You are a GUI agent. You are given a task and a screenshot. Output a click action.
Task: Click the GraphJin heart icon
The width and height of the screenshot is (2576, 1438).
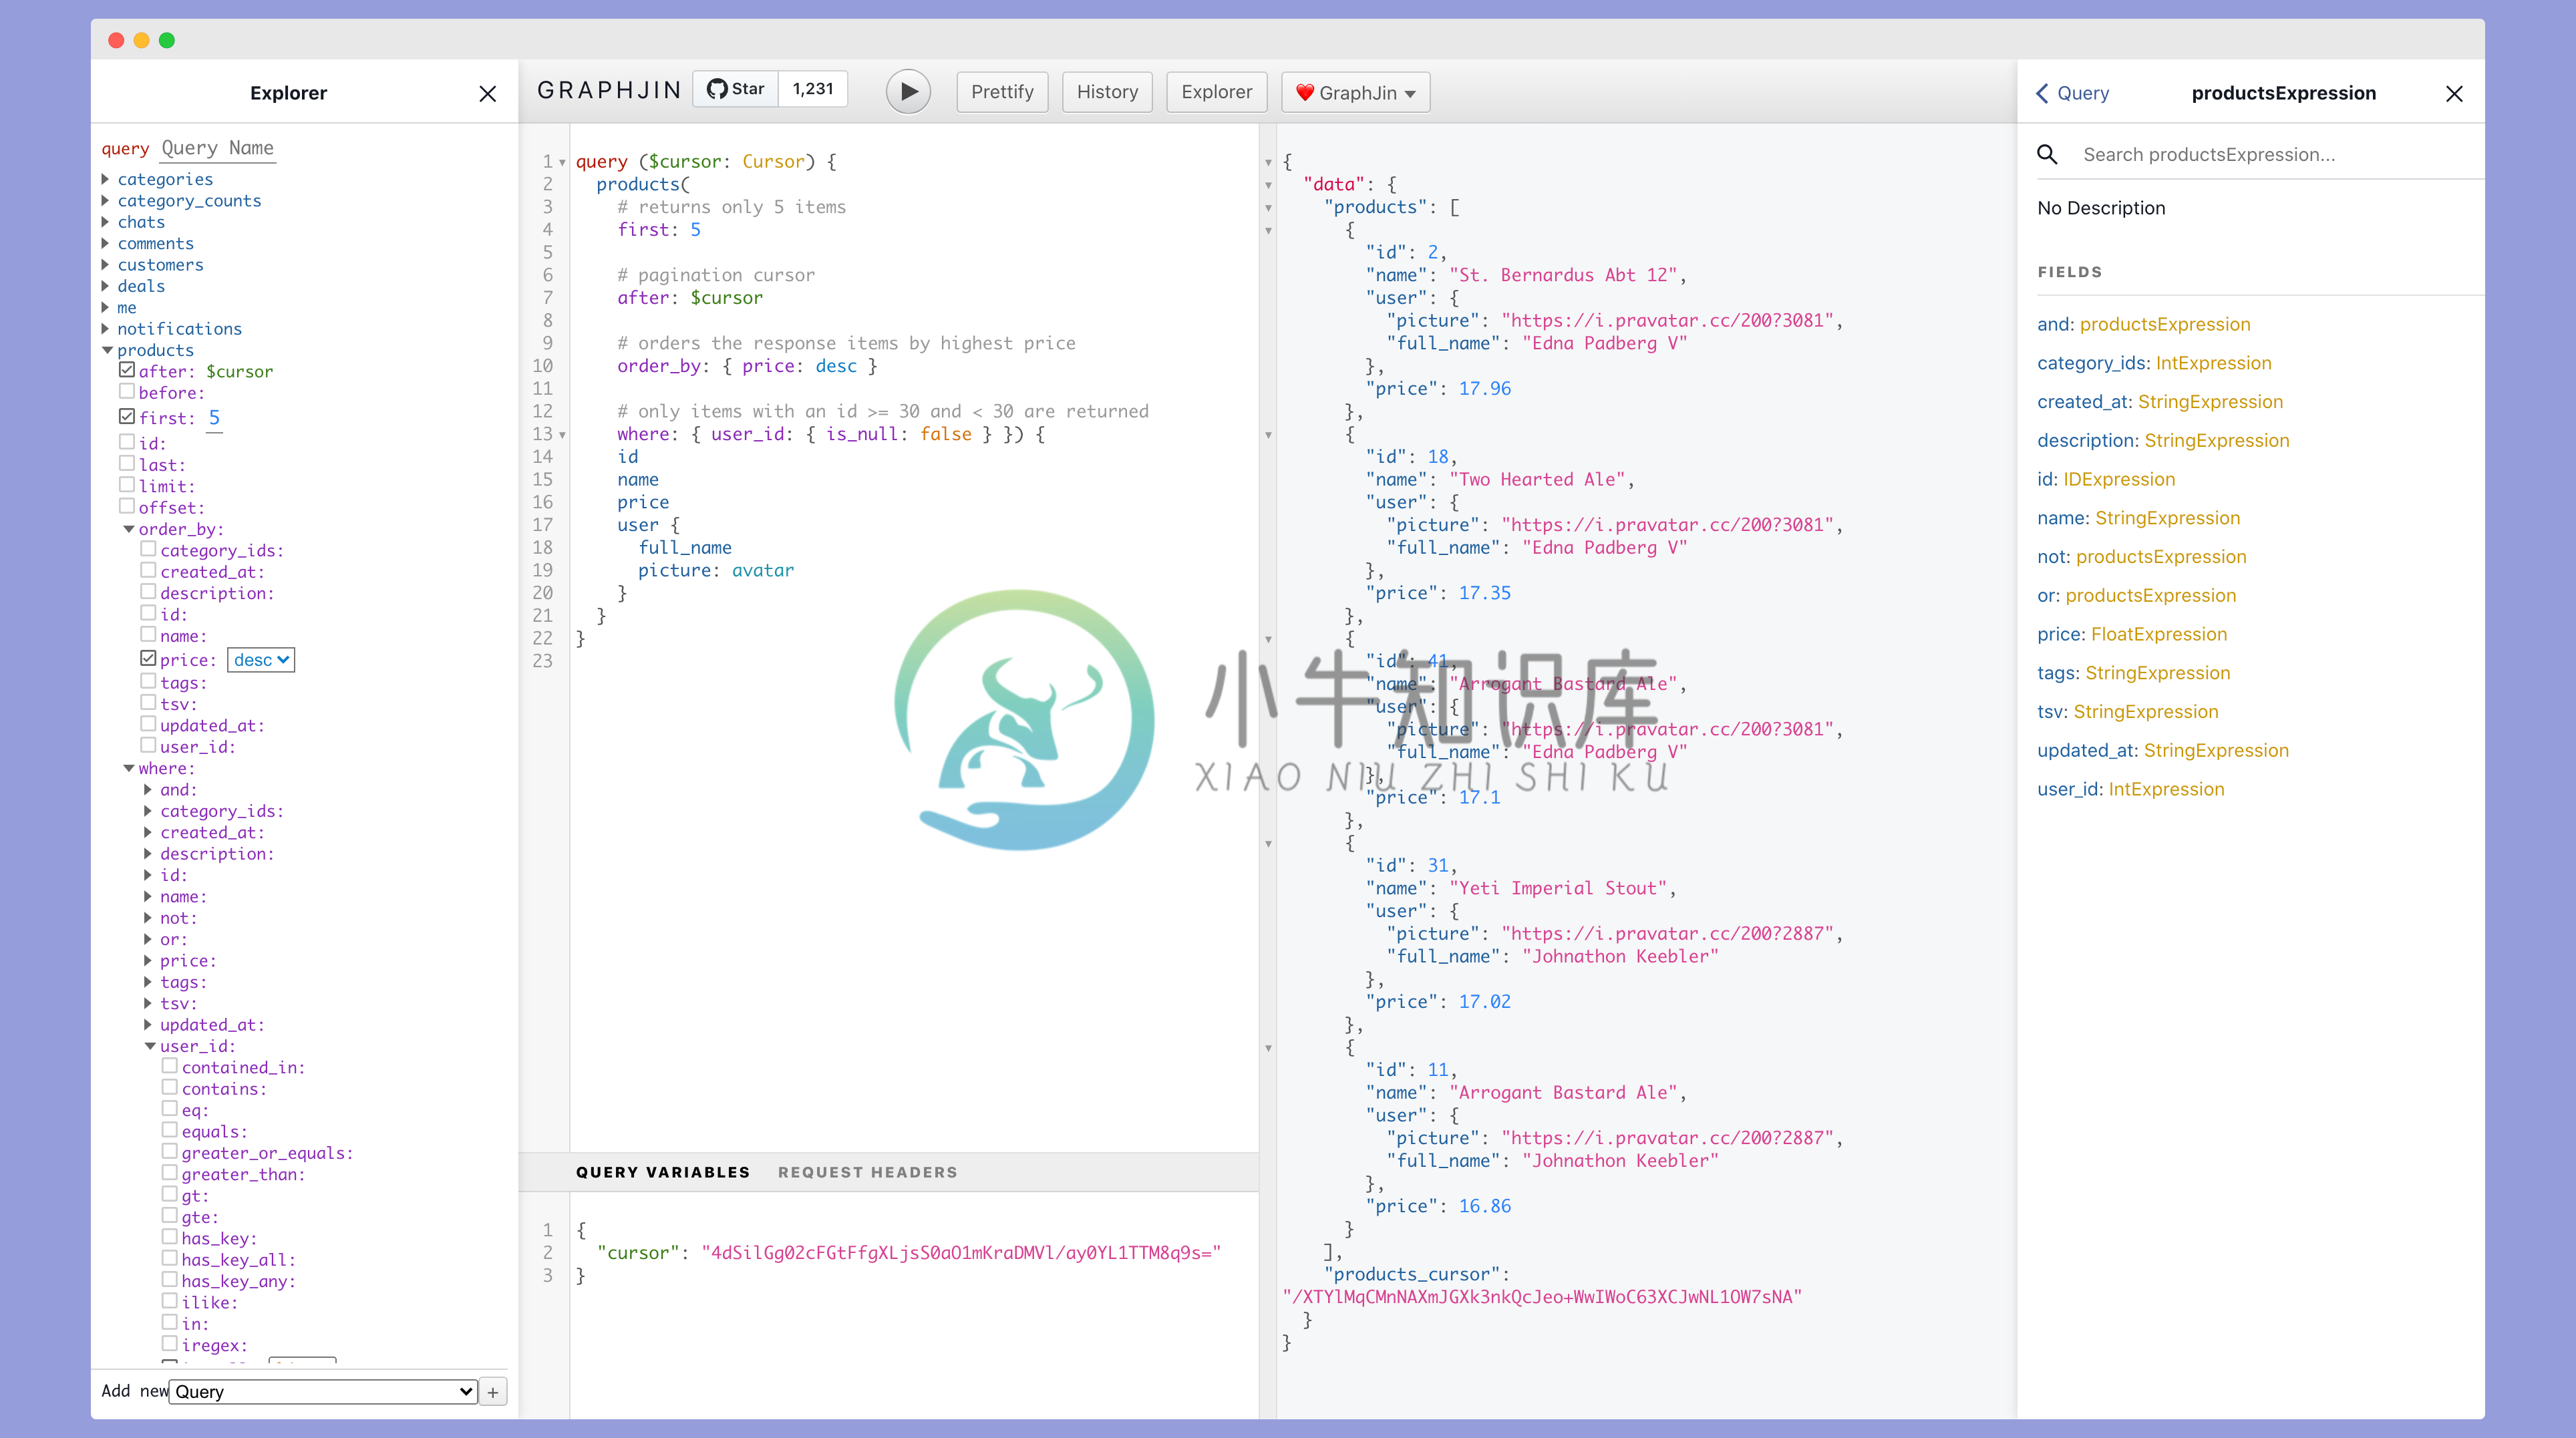click(1304, 92)
